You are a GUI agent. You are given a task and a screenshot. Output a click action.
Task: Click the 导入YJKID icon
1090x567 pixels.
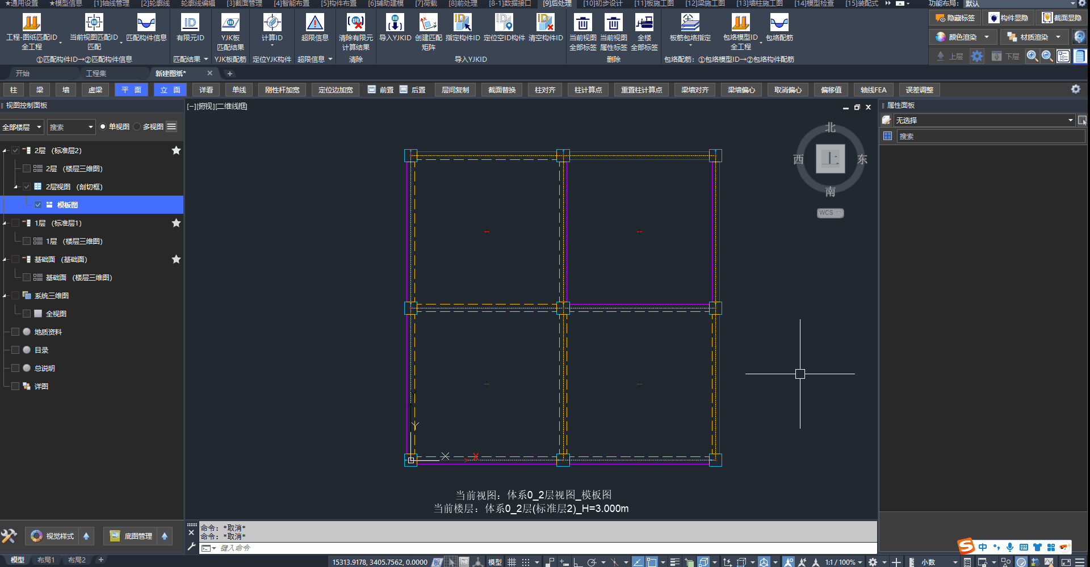point(395,23)
